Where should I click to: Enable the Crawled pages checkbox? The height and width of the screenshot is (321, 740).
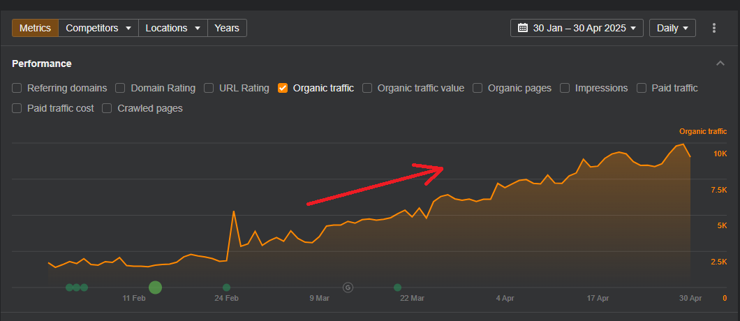point(107,108)
